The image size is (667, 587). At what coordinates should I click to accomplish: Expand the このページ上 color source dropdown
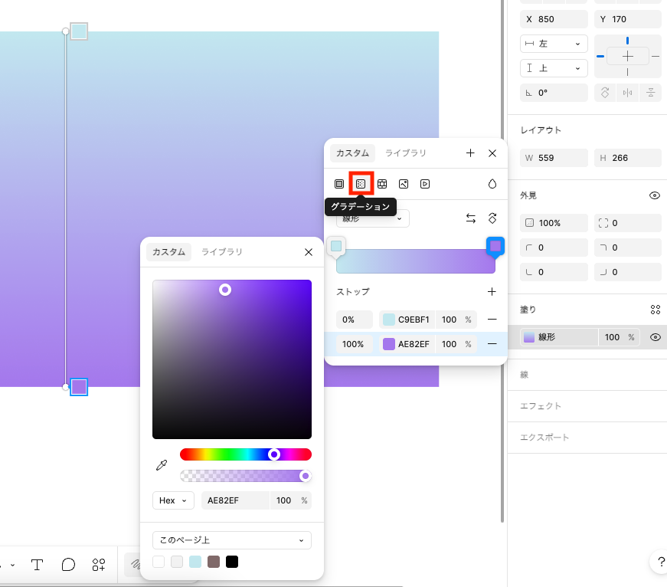231,540
